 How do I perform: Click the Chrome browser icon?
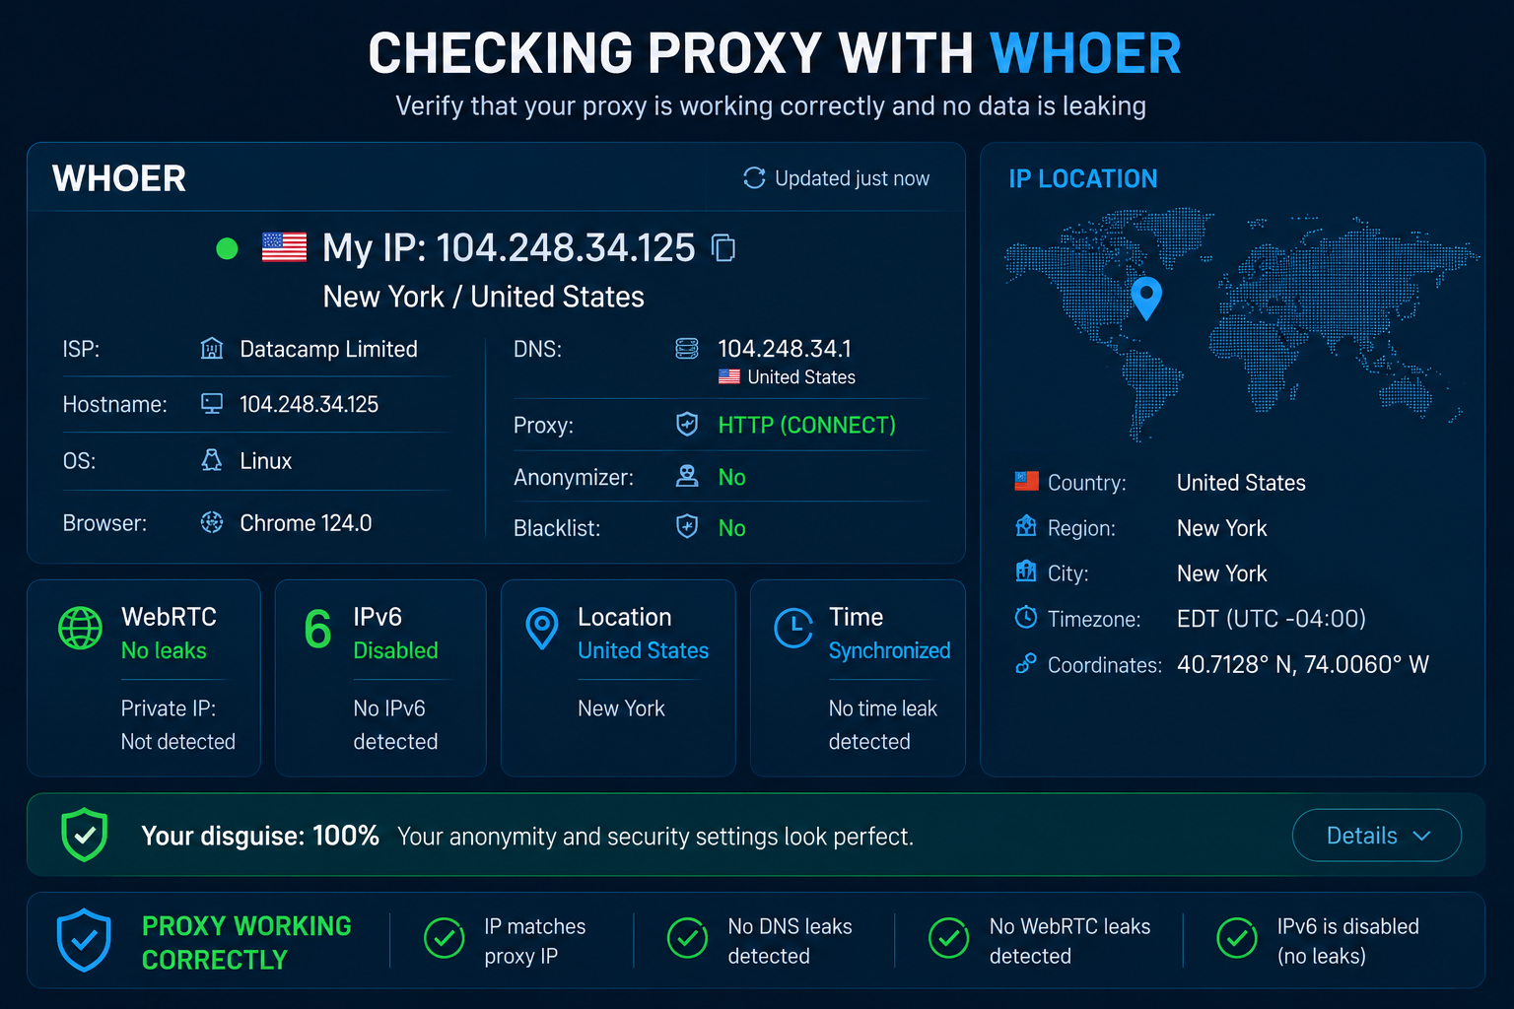coord(212,522)
